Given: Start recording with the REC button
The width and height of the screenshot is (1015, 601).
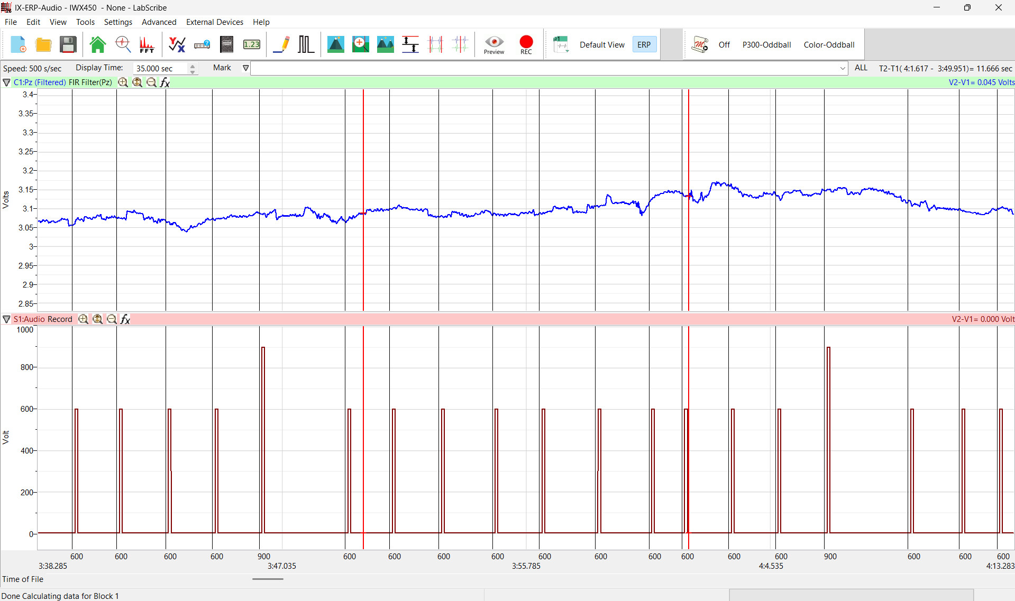Looking at the screenshot, I should tap(526, 45).
